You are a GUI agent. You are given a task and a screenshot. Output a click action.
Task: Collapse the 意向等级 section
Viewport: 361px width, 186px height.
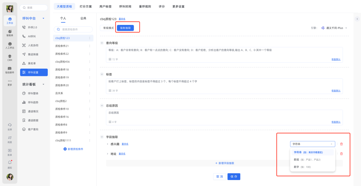(x=102, y=43)
